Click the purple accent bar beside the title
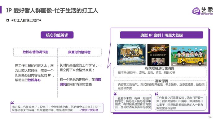The image size is (220, 123). coord(1,10)
